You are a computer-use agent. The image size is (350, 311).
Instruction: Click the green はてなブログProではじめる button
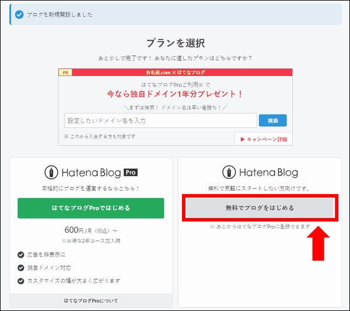pyautogui.click(x=90, y=208)
